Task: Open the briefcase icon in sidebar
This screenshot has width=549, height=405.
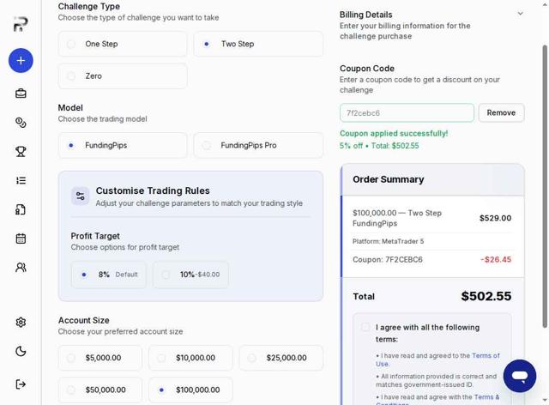Action: pos(21,94)
